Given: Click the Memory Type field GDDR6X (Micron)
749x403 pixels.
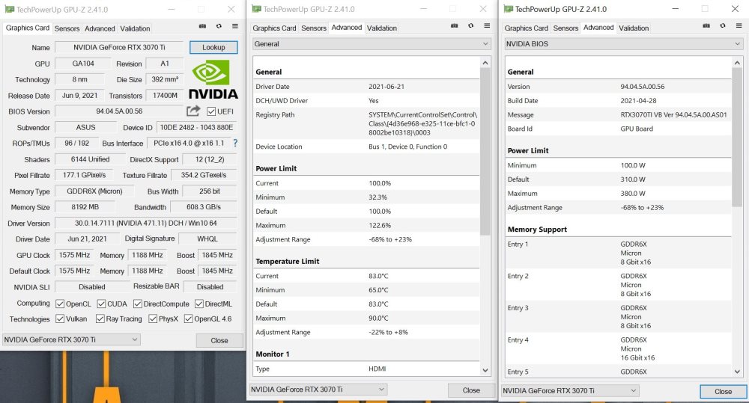Looking at the screenshot, I should (94, 191).
